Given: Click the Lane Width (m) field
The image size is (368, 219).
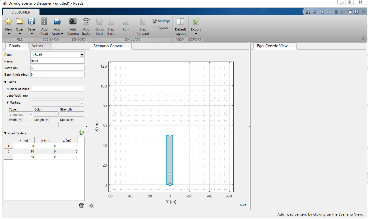Looking at the screenshot, I should click(x=58, y=96).
